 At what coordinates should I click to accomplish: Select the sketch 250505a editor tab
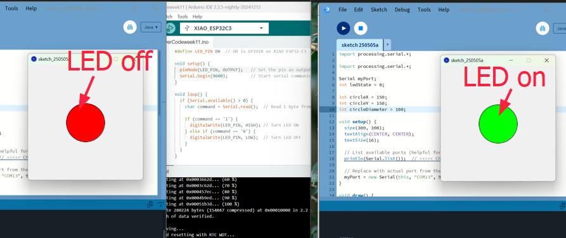coord(360,45)
